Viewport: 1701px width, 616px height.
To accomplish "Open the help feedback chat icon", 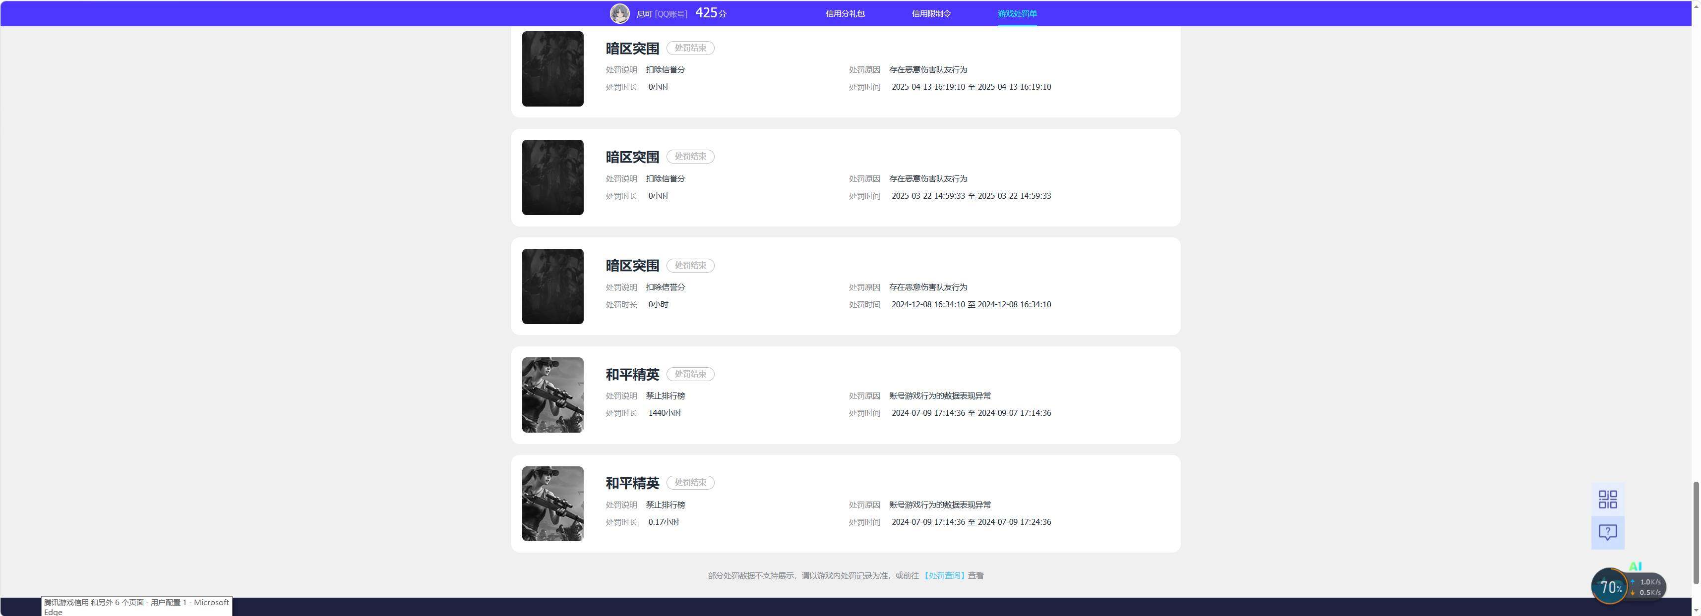I will 1608,532.
